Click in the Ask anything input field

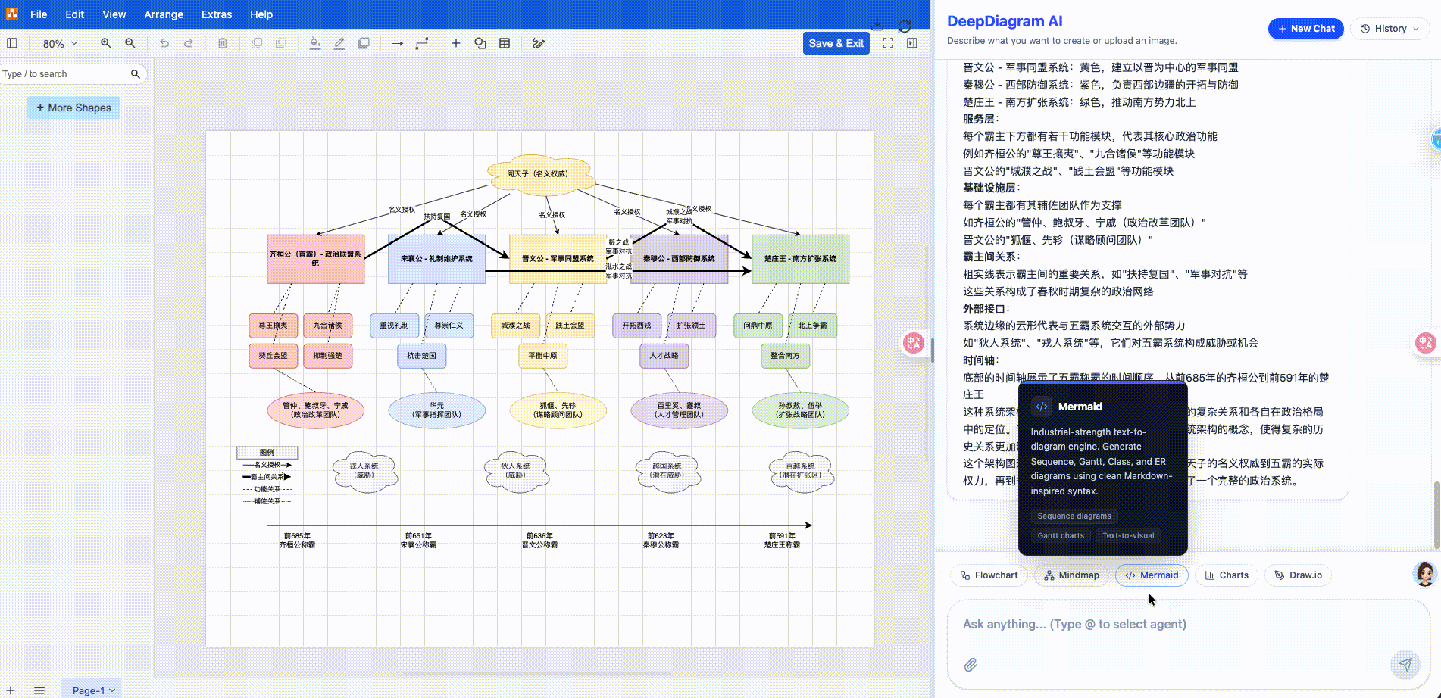1136,624
